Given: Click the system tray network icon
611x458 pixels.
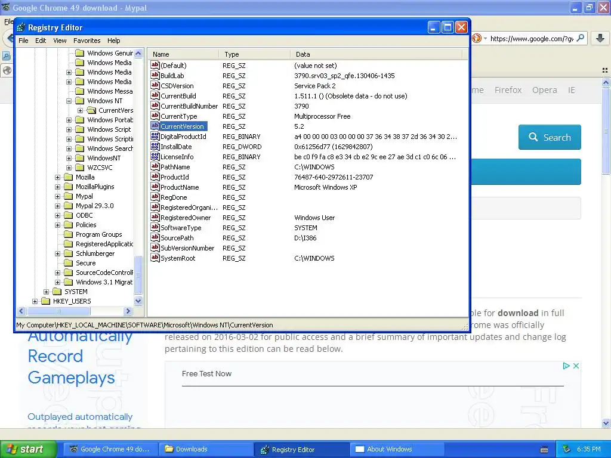Looking at the screenshot, I should (x=566, y=449).
